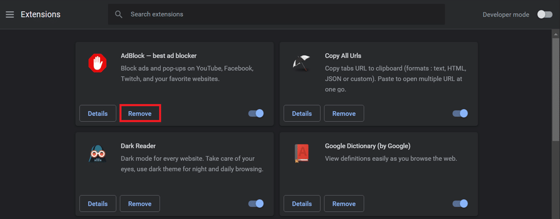View Details for Copy All Urls

[302, 114]
